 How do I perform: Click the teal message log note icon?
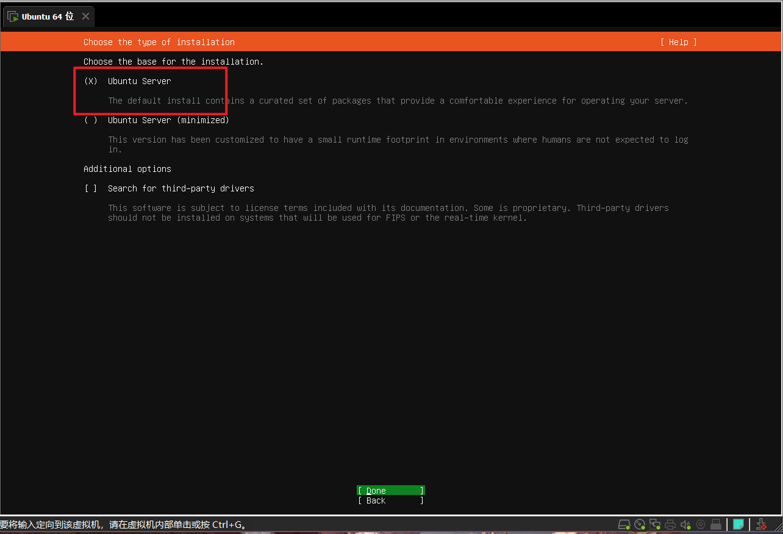pos(738,524)
